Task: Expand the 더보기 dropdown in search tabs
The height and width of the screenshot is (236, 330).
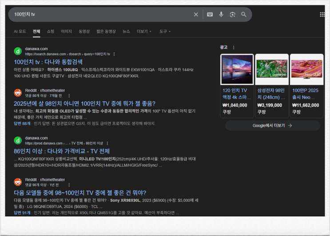Action: pos(144,32)
